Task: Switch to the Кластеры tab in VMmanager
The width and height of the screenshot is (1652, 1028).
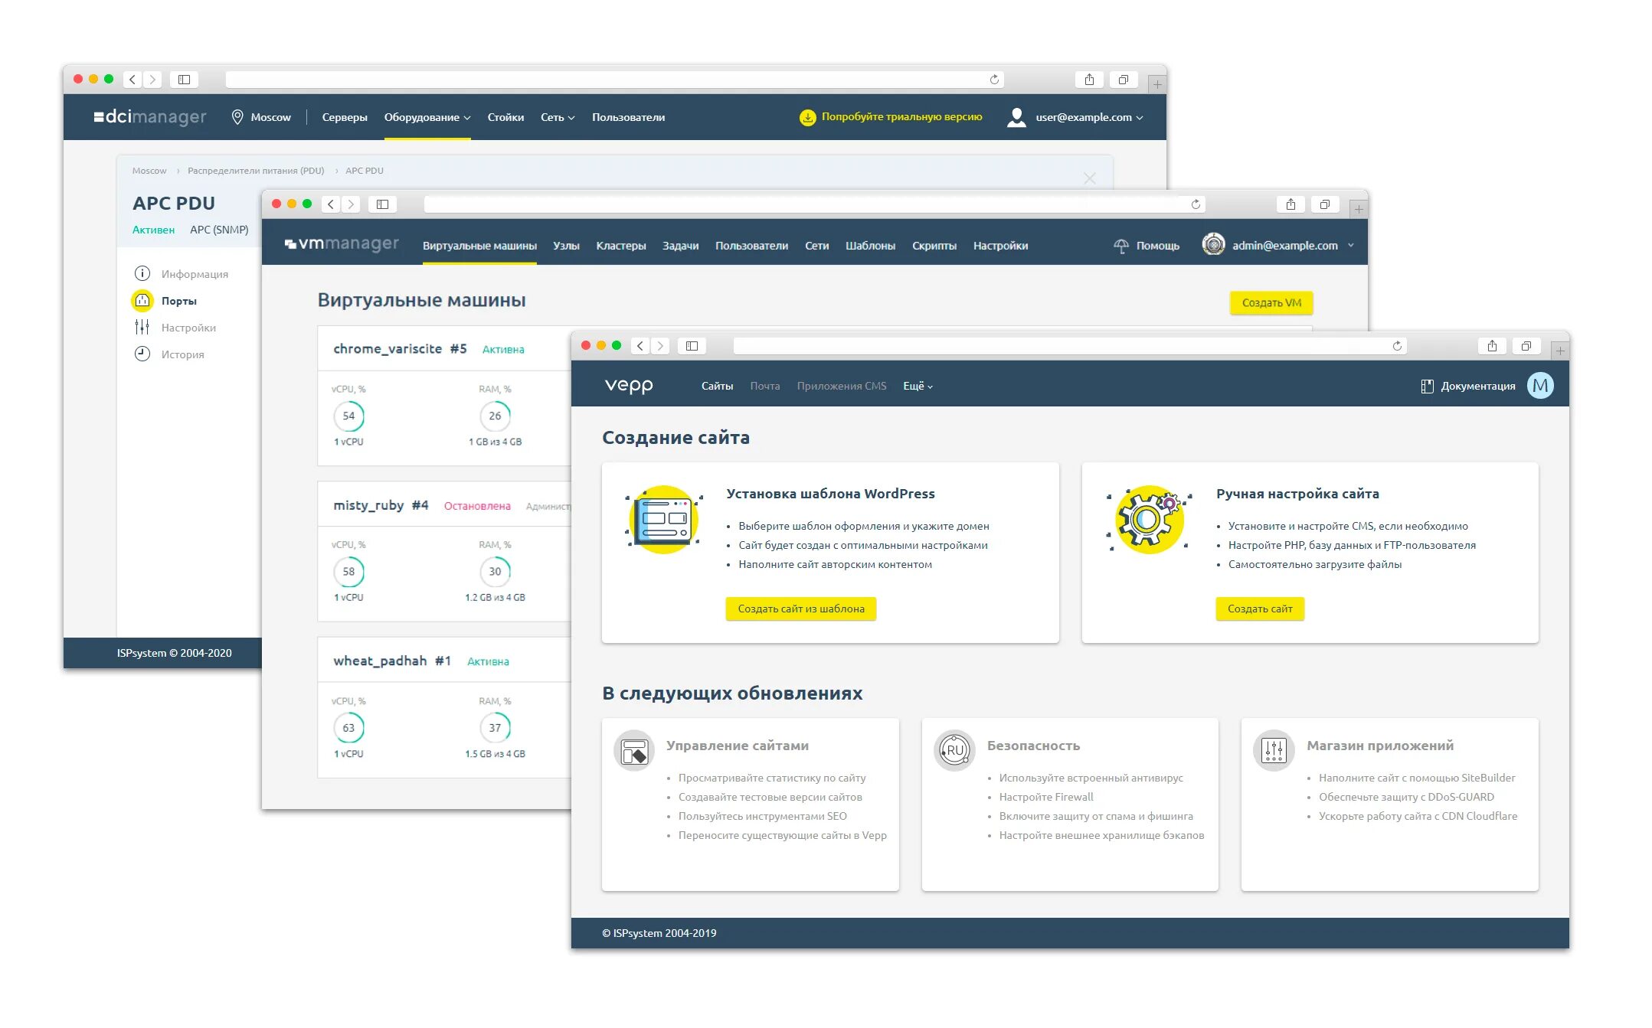Action: pyautogui.click(x=620, y=246)
